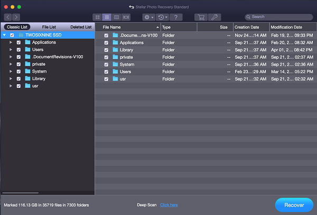Expand the Library tree node
Image resolution: width=317 pixels, height=215 pixels.
[x=11, y=79]
